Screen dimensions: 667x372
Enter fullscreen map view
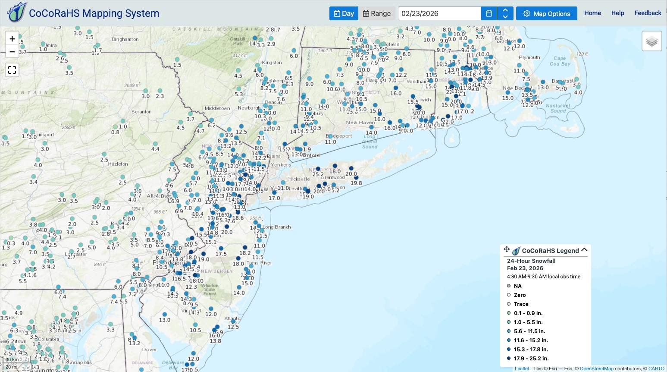[12, 69]
